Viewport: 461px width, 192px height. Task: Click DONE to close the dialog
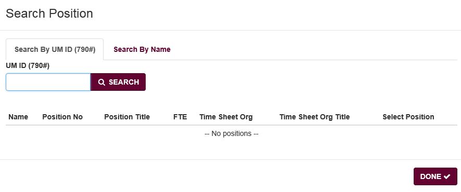(436, 176)
